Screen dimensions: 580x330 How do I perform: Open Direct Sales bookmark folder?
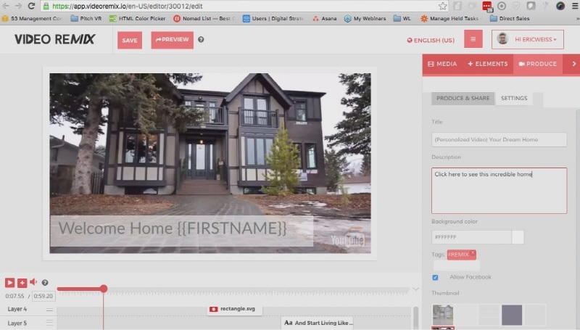click(510, 19)
